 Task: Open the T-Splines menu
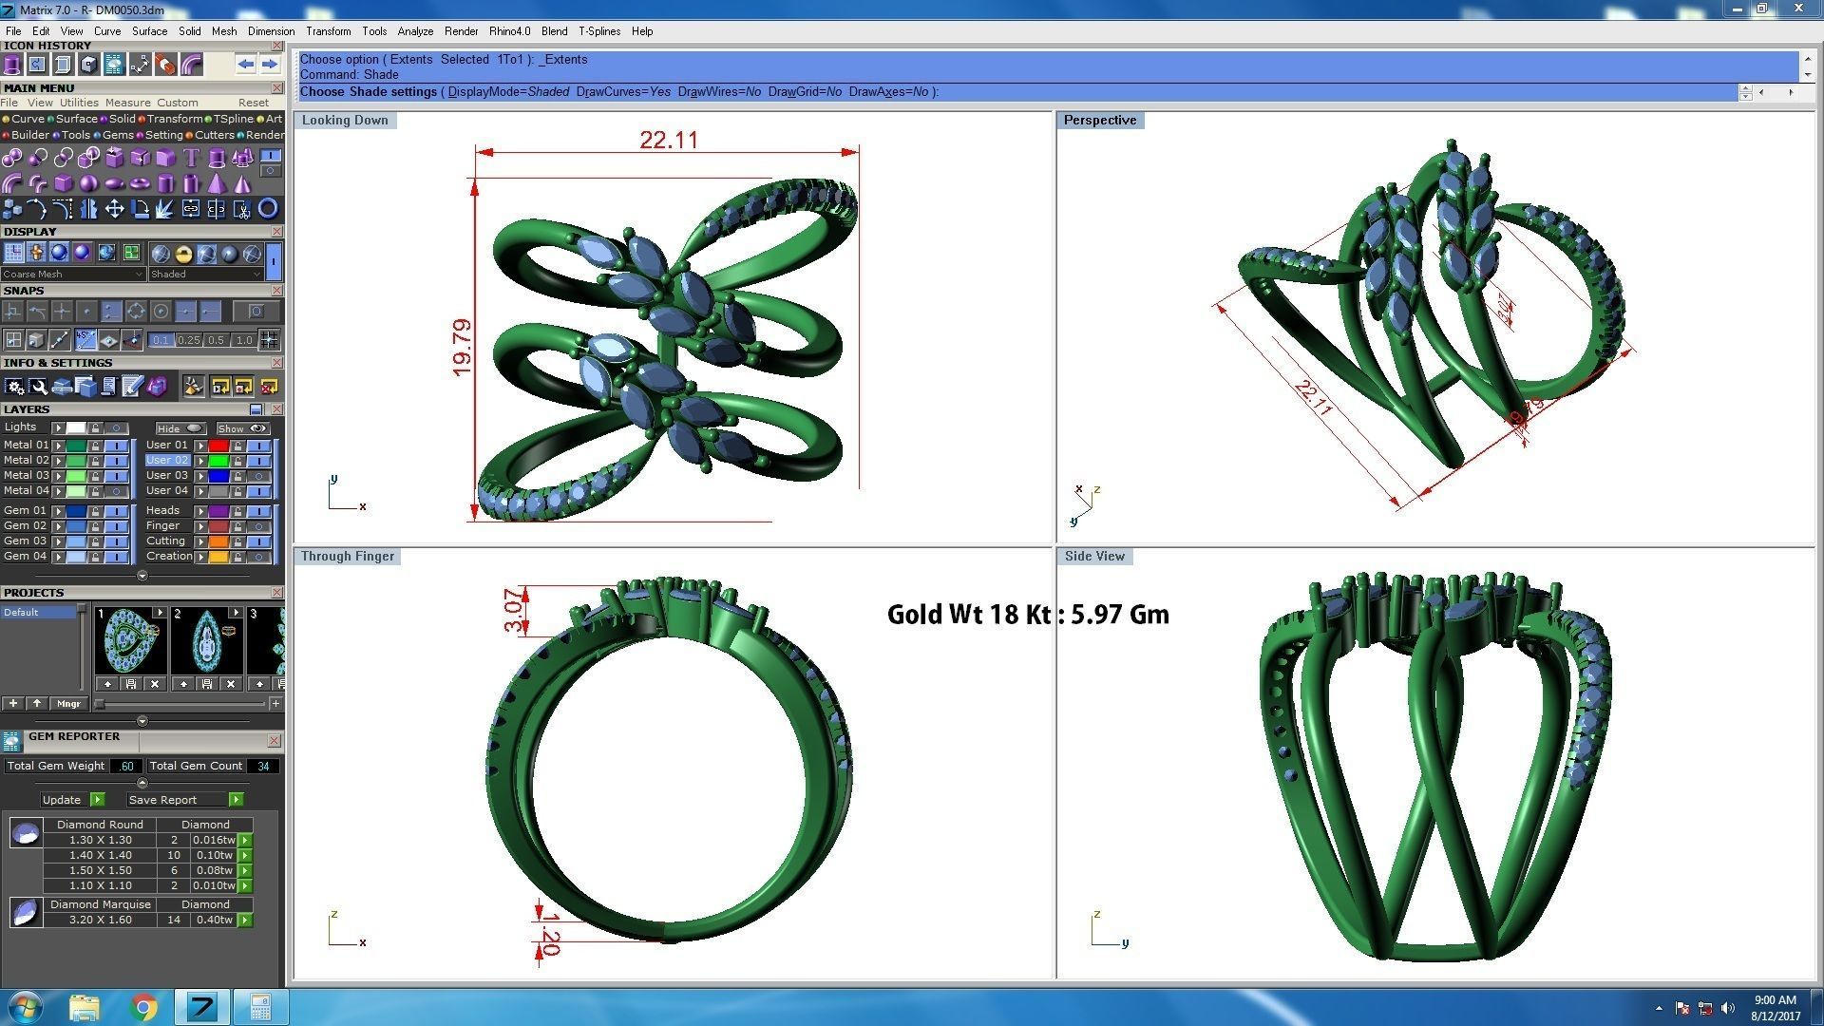(x=598, y=31)
